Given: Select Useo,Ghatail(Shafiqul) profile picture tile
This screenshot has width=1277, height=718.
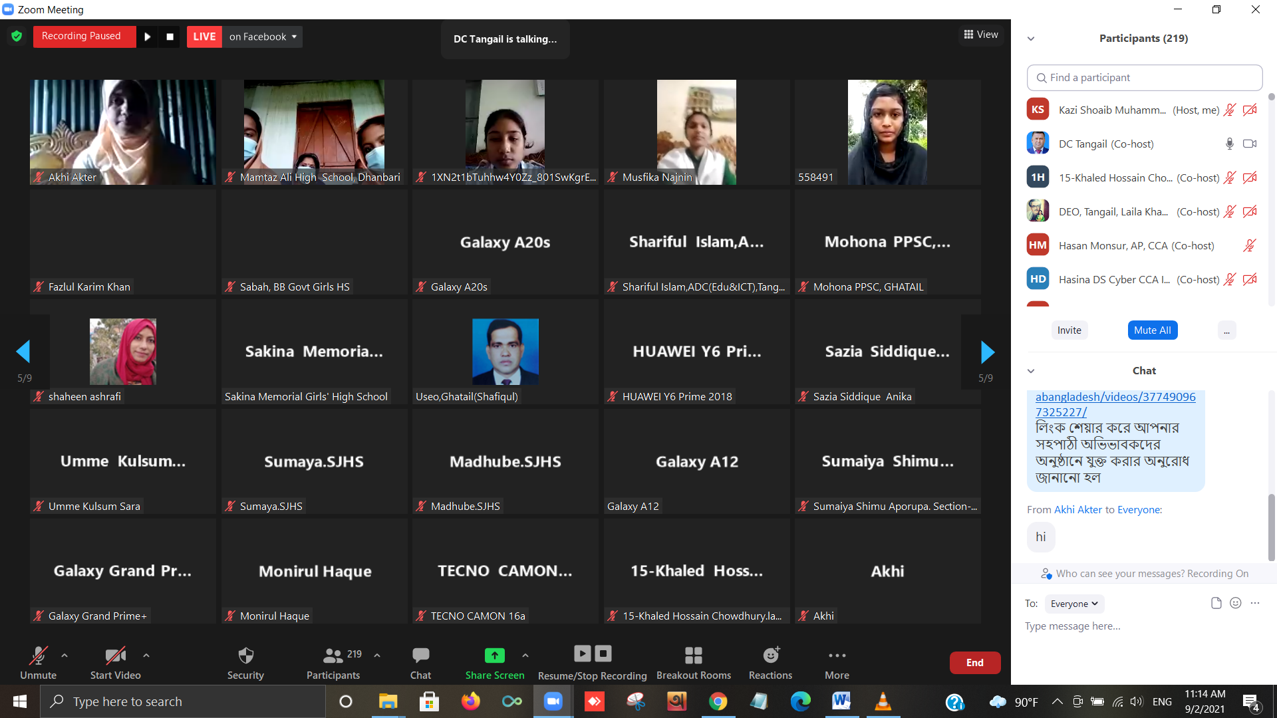Looking at the screenshot, I should [505, 351].
